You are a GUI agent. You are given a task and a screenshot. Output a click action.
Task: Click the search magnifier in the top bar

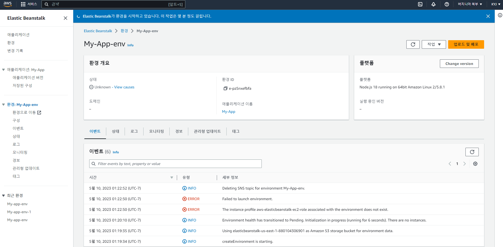[46, 4]
